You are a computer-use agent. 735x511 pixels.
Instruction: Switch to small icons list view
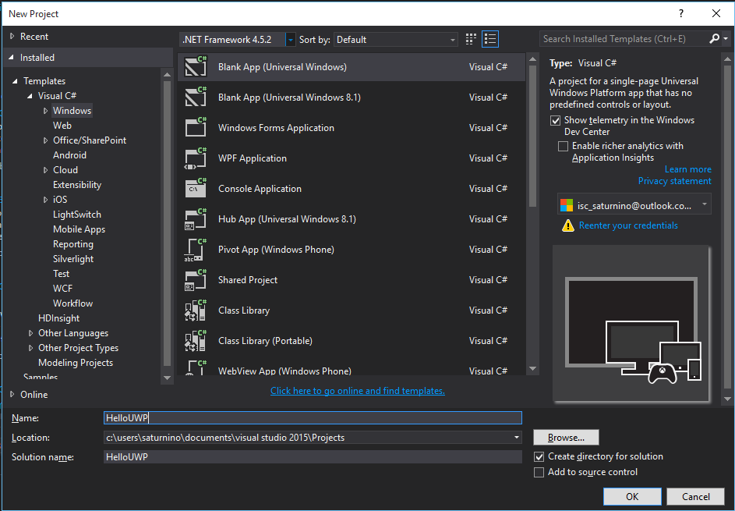tap(489, 39)
